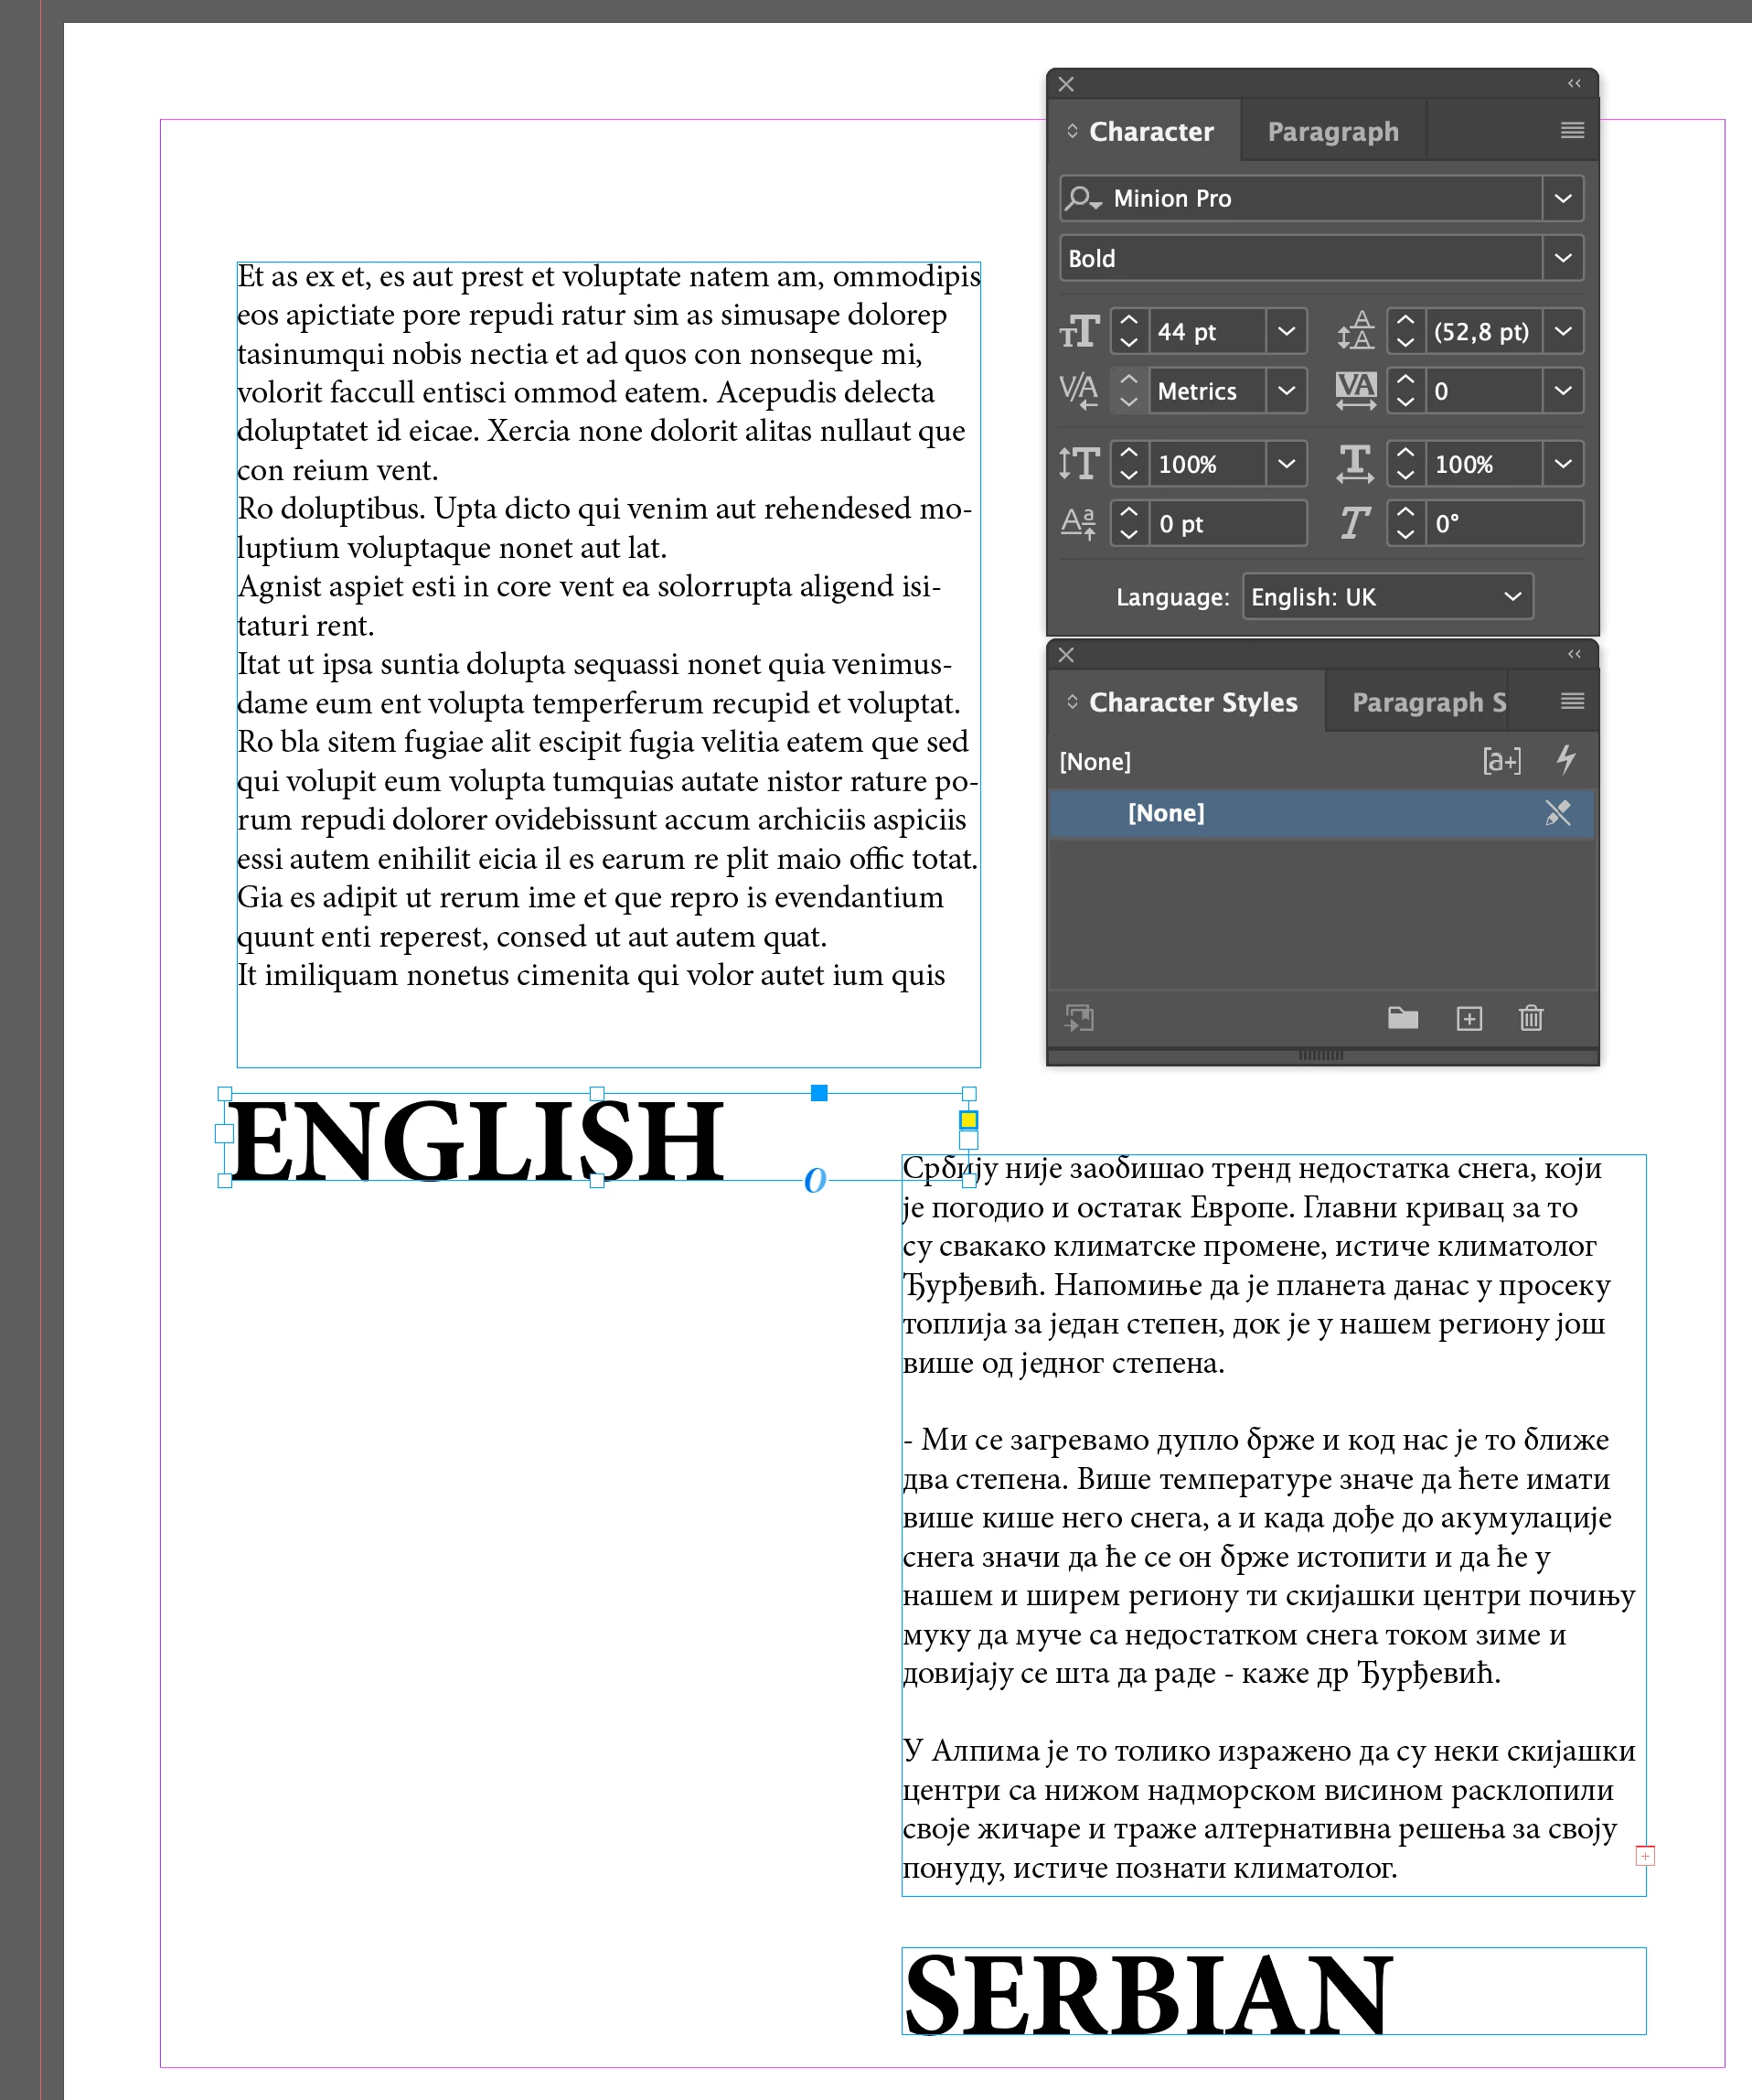Click the 0° skew angle field
This screenshot has height=2100, width=1752.
[1504, 523]
